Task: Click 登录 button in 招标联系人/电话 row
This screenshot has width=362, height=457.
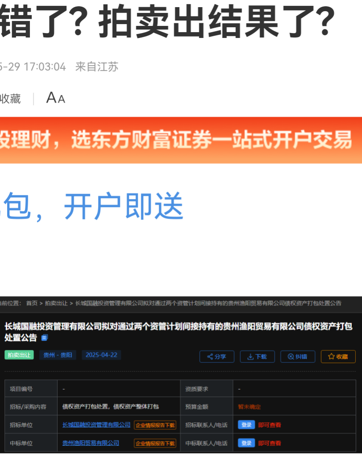Action: coord(247,425)
